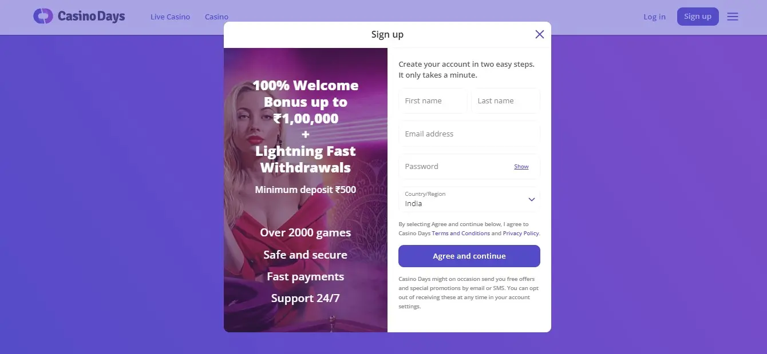Expand the Country/Region dropdown chevron
The image size is (767, 354).
click(x=531, y=199)
